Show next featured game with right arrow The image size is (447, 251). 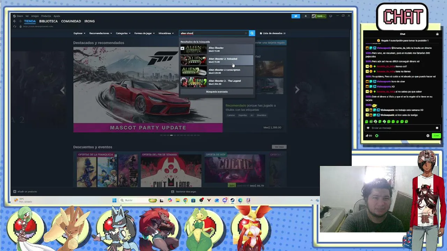[297, 90]
